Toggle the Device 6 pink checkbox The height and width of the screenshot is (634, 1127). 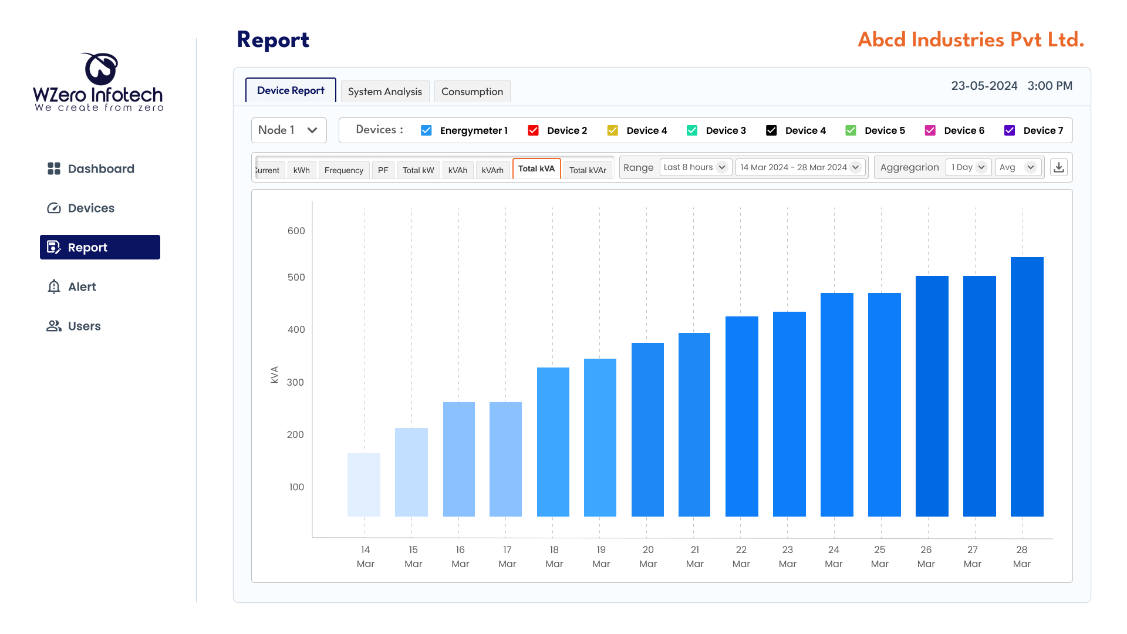[x=930, y=130]
